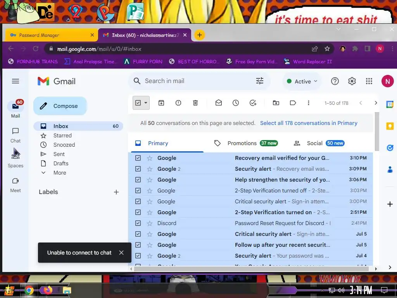
Task: Open Contacts side panel icon
Action: pos(390,170)
